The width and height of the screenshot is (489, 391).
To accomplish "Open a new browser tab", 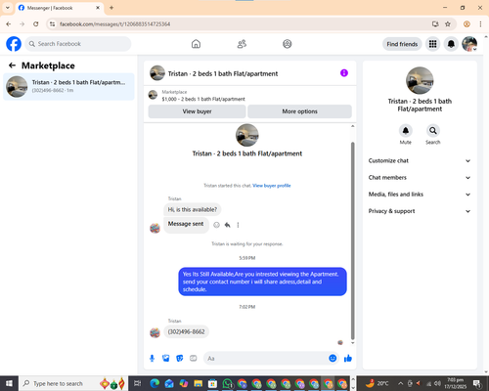I will 111,8.
